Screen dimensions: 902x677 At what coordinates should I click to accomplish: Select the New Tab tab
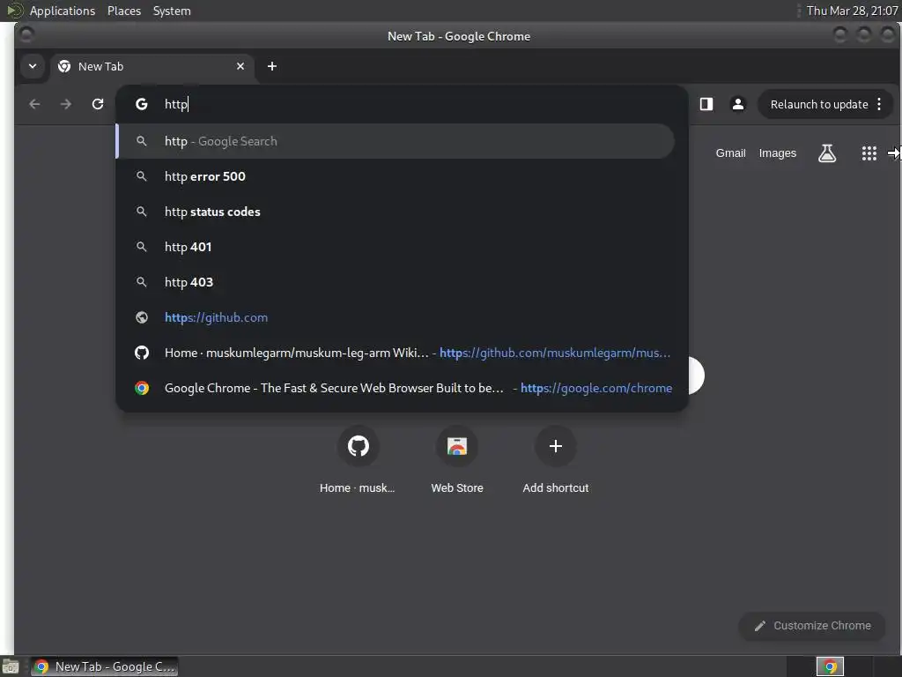pos(152,66)
